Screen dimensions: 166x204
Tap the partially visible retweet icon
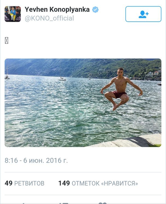click(63, 203)
